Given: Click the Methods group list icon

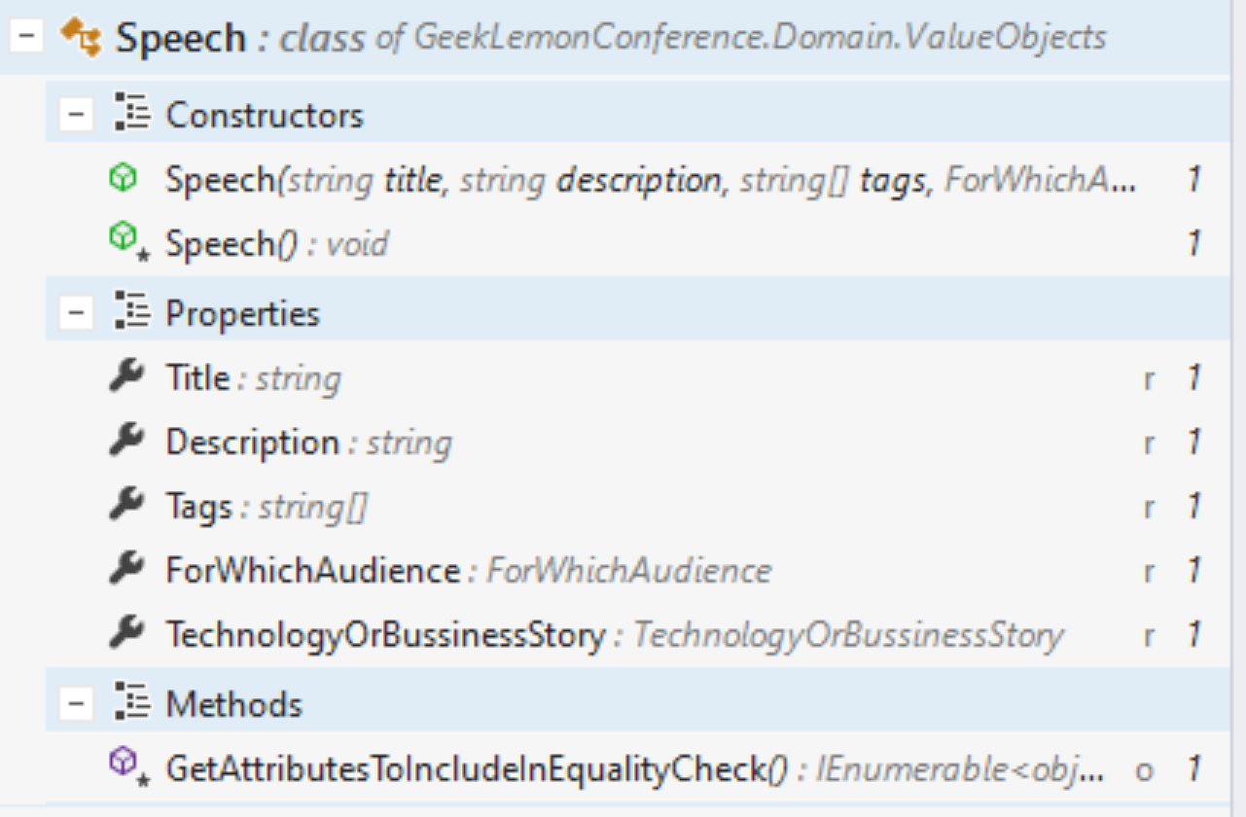Looking at the screenshot, I should point(132,702).
